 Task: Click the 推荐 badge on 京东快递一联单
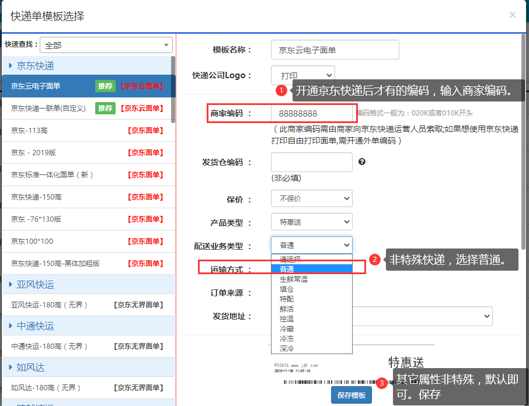click(105, 108)
